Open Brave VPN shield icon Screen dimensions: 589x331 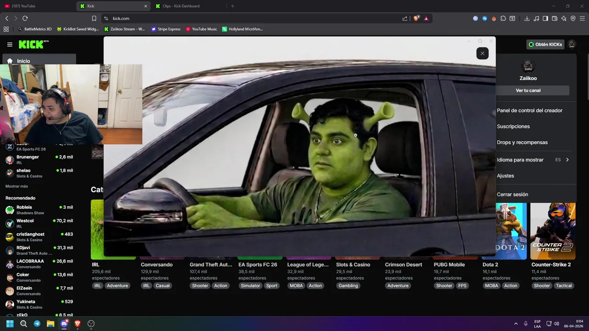point(573,18)
